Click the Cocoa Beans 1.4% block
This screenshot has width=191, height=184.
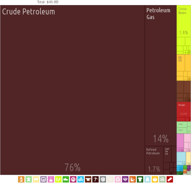coord(184,21)
